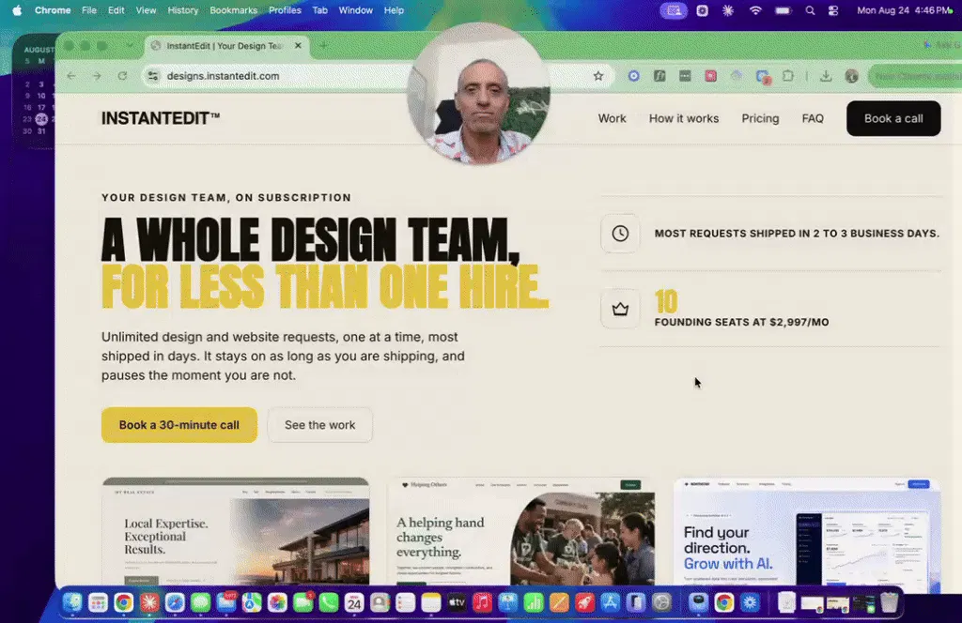Open Launchpad in the dock
Viewport: 962px width, 623px height.
point(98,602)
